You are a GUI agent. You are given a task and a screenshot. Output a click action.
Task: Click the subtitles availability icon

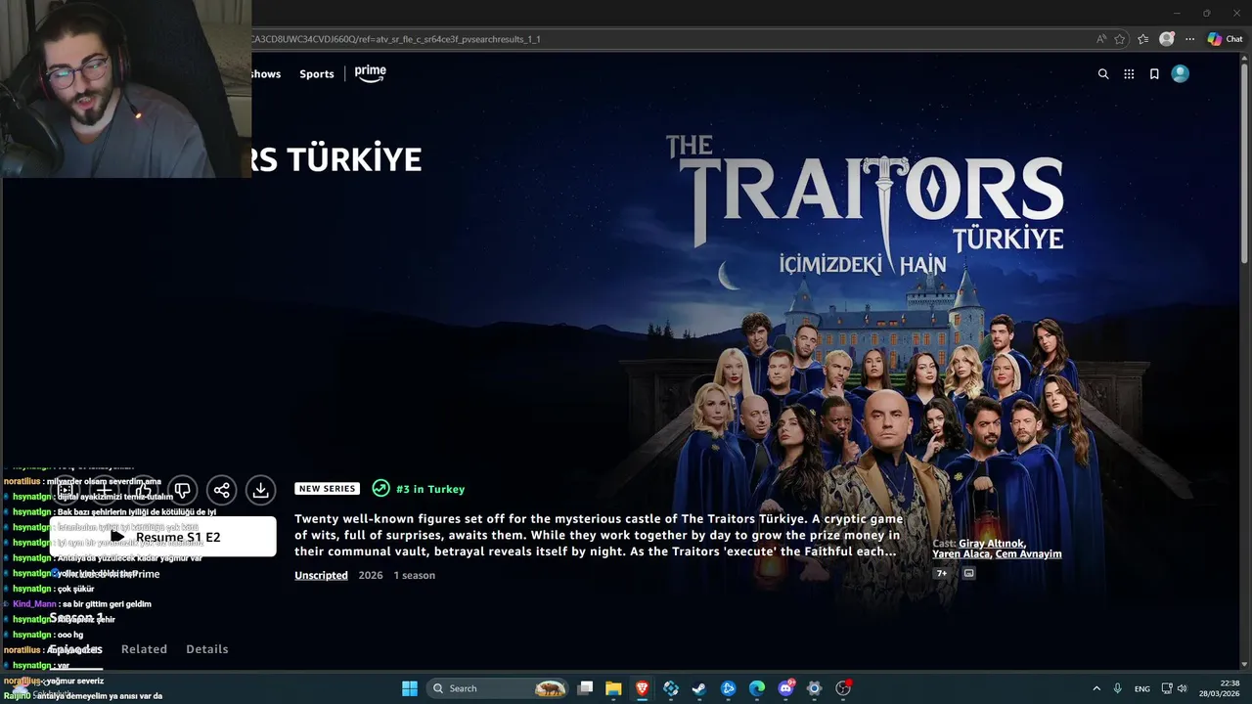click(969, 573)
